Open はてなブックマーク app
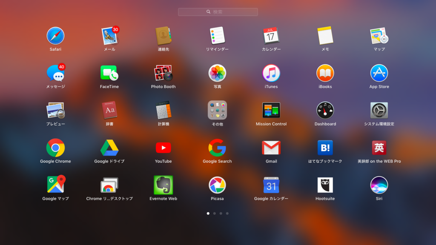Image resolution: width=436 pixels, height=245 pixels. 325,148
